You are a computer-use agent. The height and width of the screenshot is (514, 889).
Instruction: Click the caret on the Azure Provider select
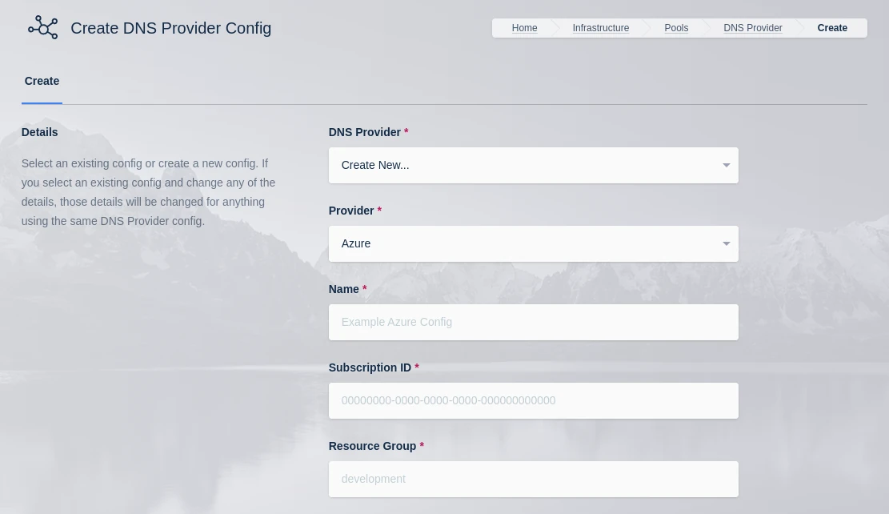726,243
